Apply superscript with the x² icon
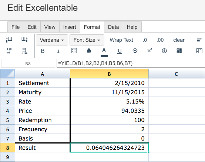The width and height of the screenshot is (205, 162). click(x=149, y=51)
